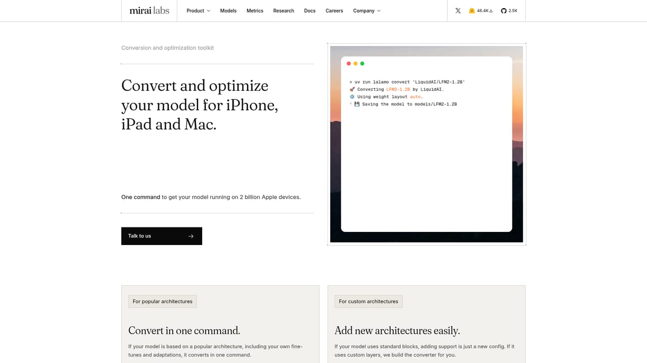The width and height of the screenshot is (647, 363).
Task: Click the "Add new architectures easily." heading
Action: tap(397, 331)
